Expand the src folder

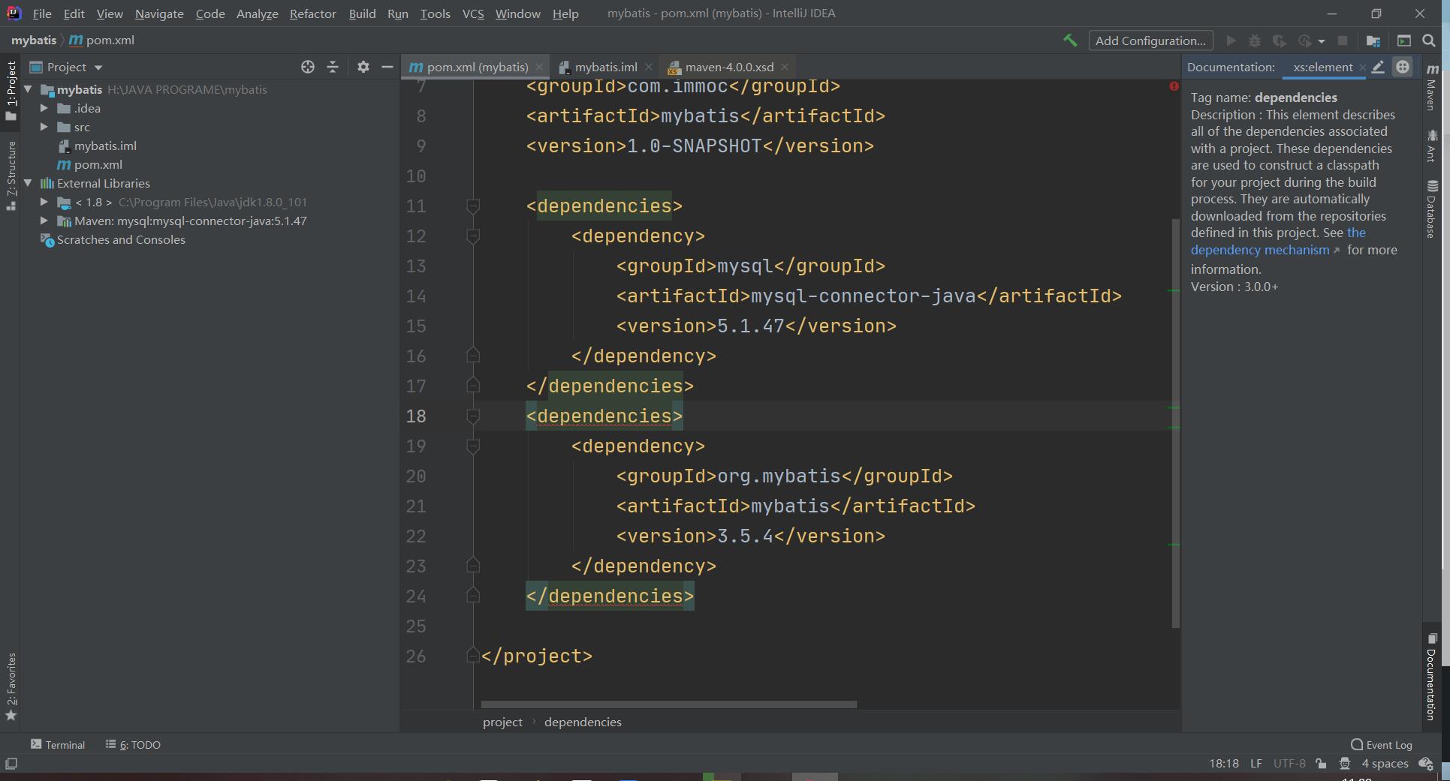[x=44, y=127]
